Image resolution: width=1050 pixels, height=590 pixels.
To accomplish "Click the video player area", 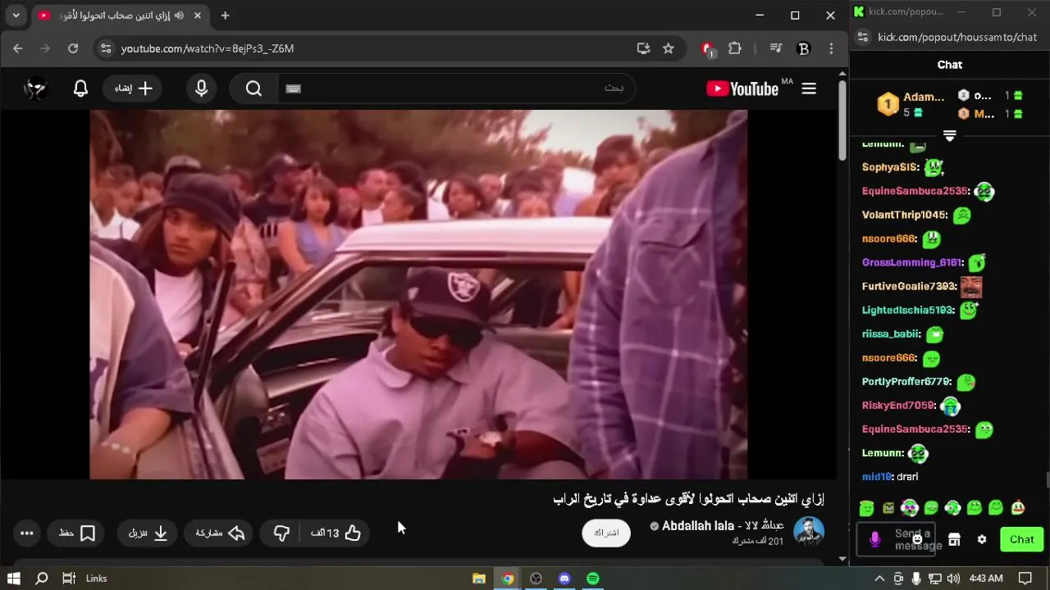I will [418, 294].
